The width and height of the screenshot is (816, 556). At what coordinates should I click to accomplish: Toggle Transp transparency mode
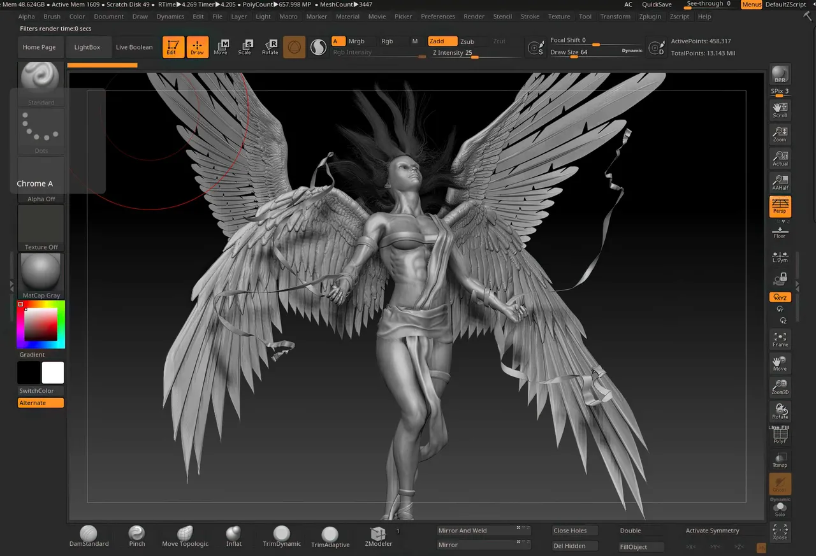pos(780,460)
